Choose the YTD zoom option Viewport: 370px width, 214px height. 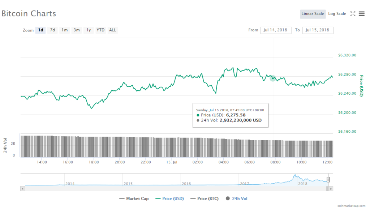click(100, 30)
